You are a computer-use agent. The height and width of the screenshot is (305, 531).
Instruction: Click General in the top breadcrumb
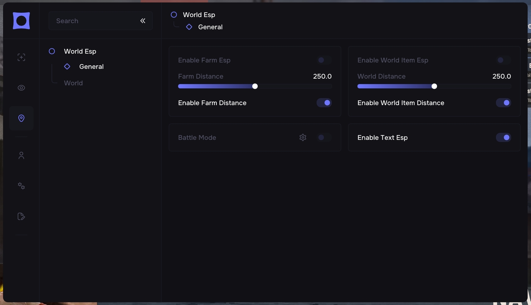click(x=210, y=27)
